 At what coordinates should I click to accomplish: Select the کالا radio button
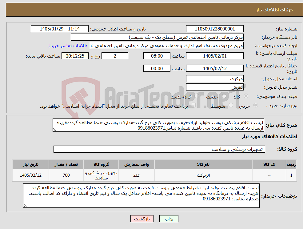pos(246,96)
